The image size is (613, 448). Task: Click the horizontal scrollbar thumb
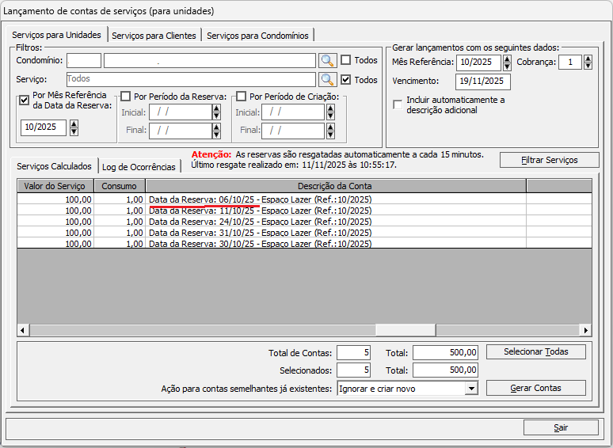(405, 330)
